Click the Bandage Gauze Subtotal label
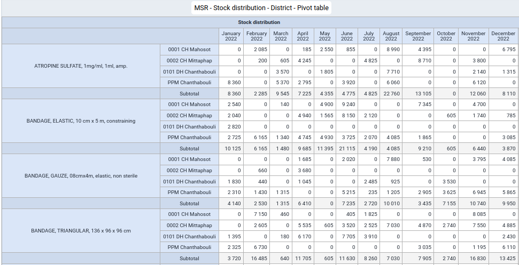 coord(189,203)
